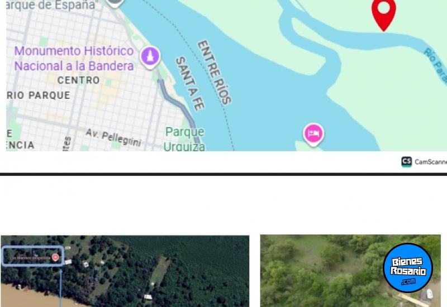Image resolution: width=447 pixels, height=307 pixels.
Task: Open Monumento Histórico Nacional a la Bandera label
Action: [74, 59]
